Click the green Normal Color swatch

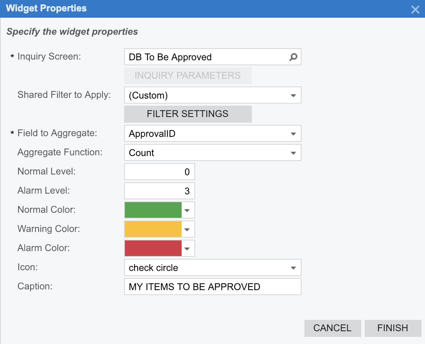click(153, 210)
